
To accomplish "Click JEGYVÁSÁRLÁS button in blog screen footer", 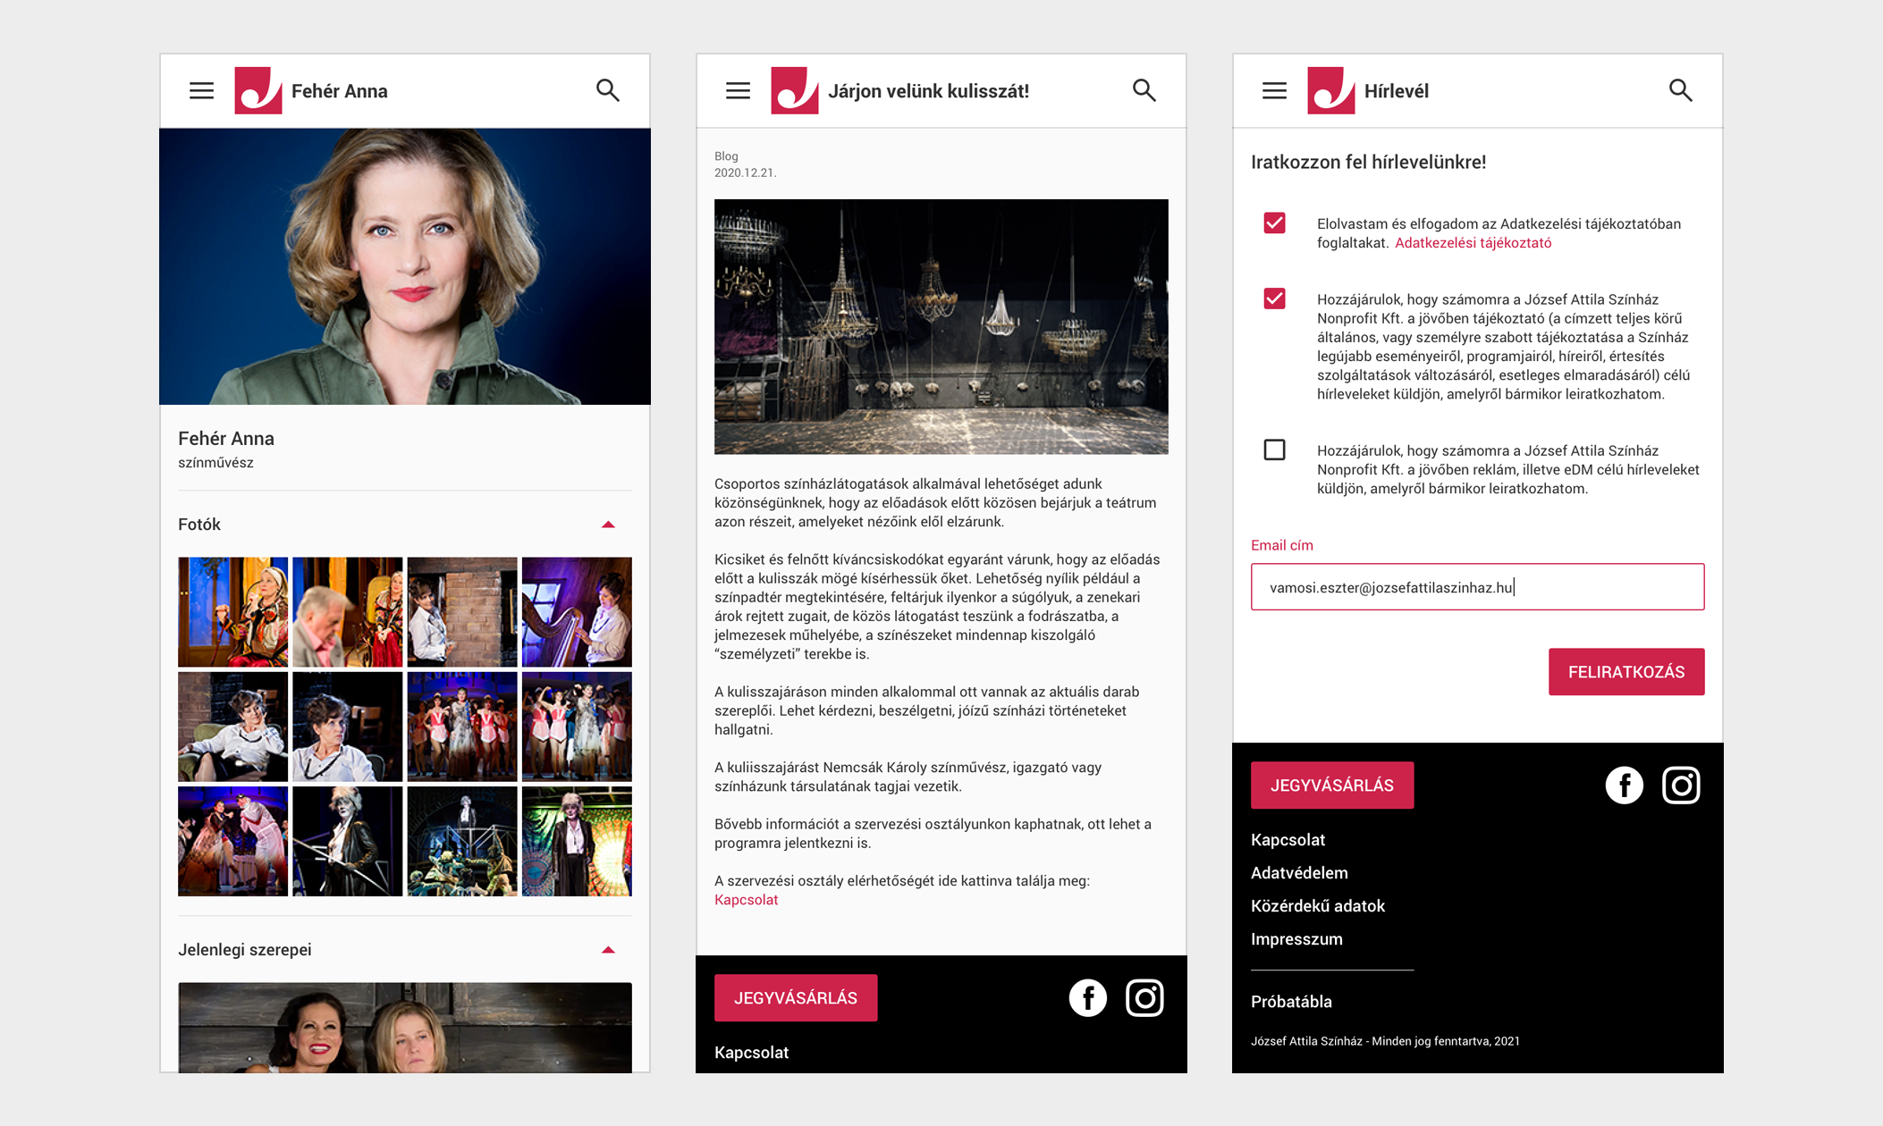I will click(796, 998).
